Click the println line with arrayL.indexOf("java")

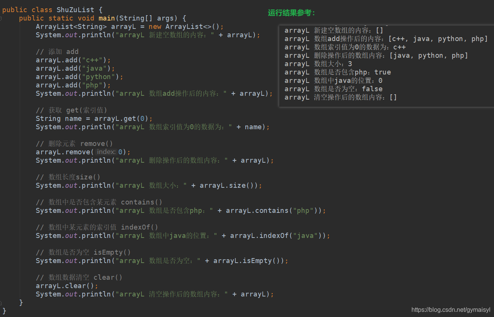[183, 236]
